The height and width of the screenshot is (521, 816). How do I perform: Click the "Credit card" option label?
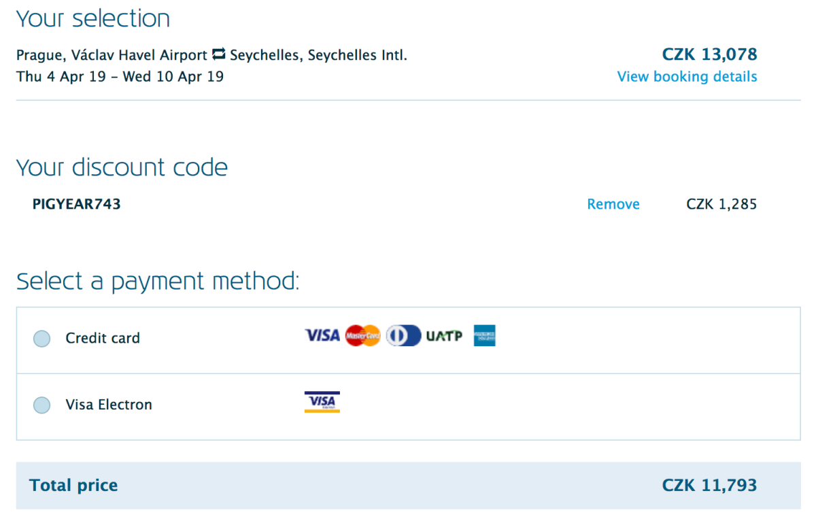pyautogui.click(x=103, y=338)
